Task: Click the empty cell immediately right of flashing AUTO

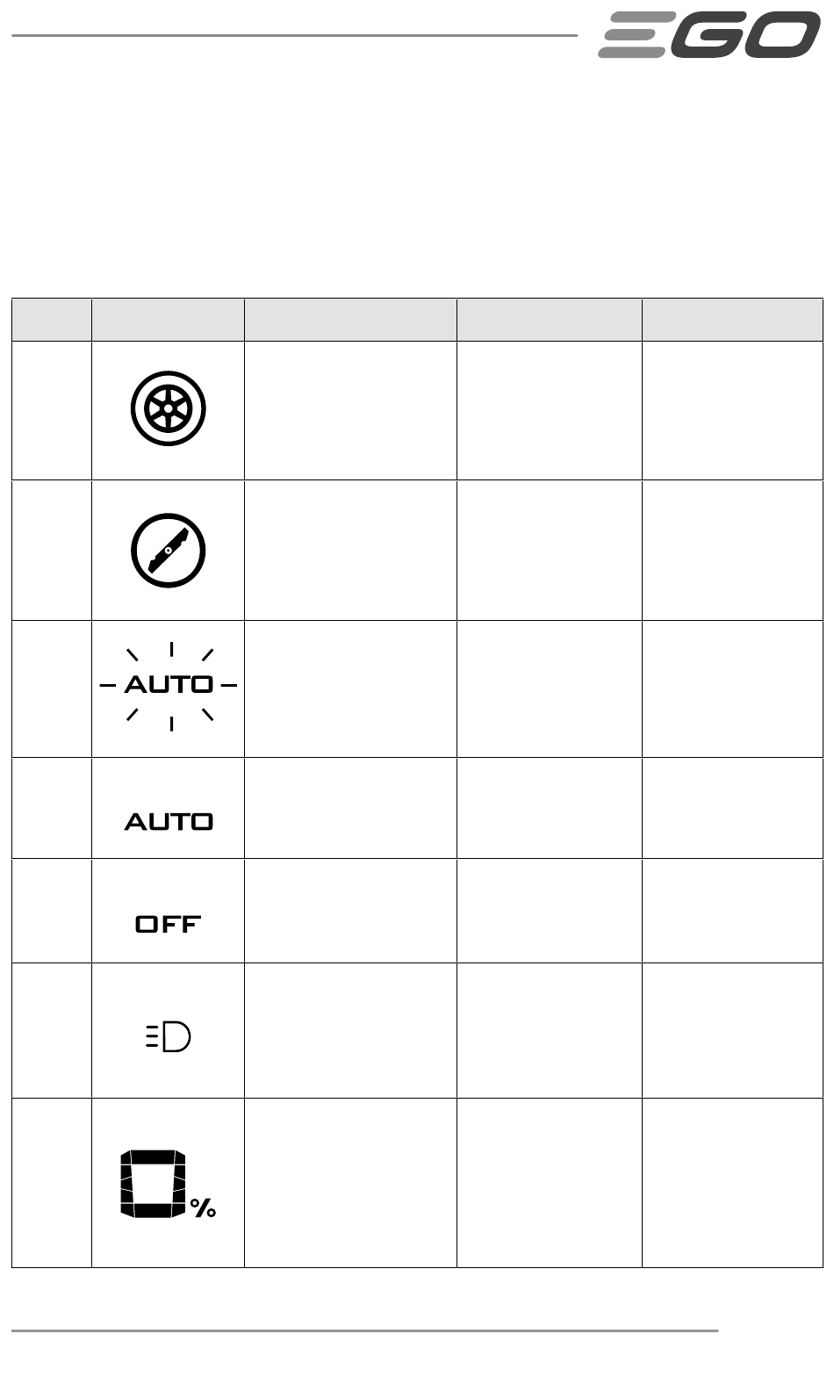Action: 350,689
